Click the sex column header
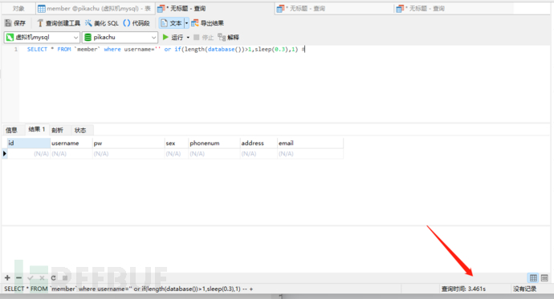The image size is (554, 299). 177,143
